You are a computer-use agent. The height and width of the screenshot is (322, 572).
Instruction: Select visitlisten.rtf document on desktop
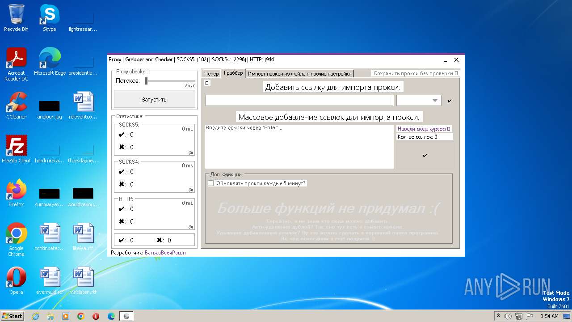(x=83, y=280)
